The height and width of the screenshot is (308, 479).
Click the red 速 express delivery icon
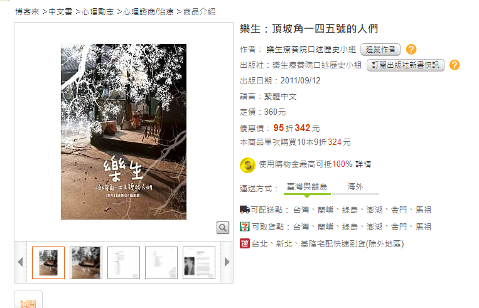(245, 243)
